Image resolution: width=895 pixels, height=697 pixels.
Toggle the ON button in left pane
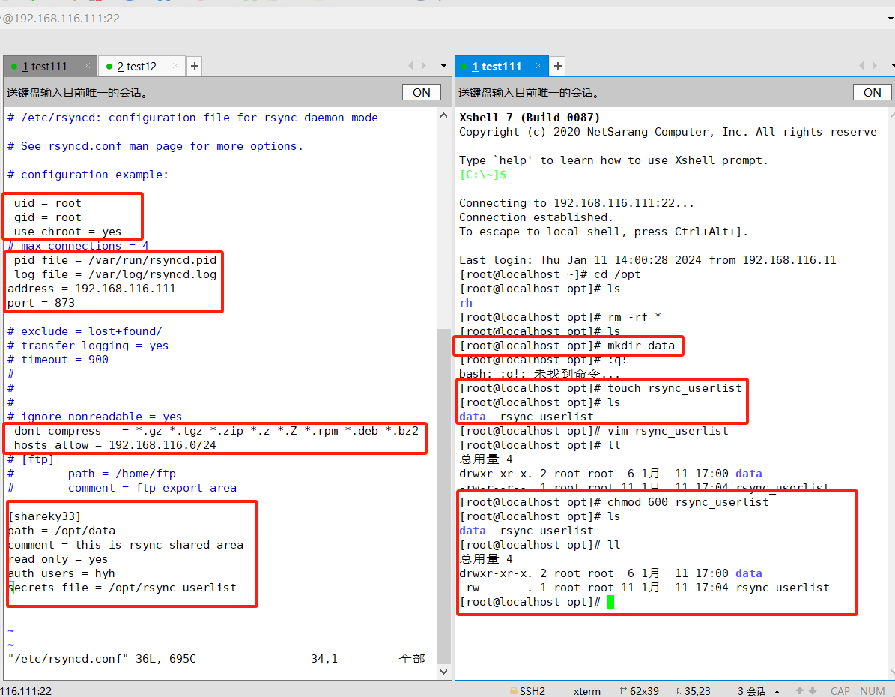coord(421,92)
